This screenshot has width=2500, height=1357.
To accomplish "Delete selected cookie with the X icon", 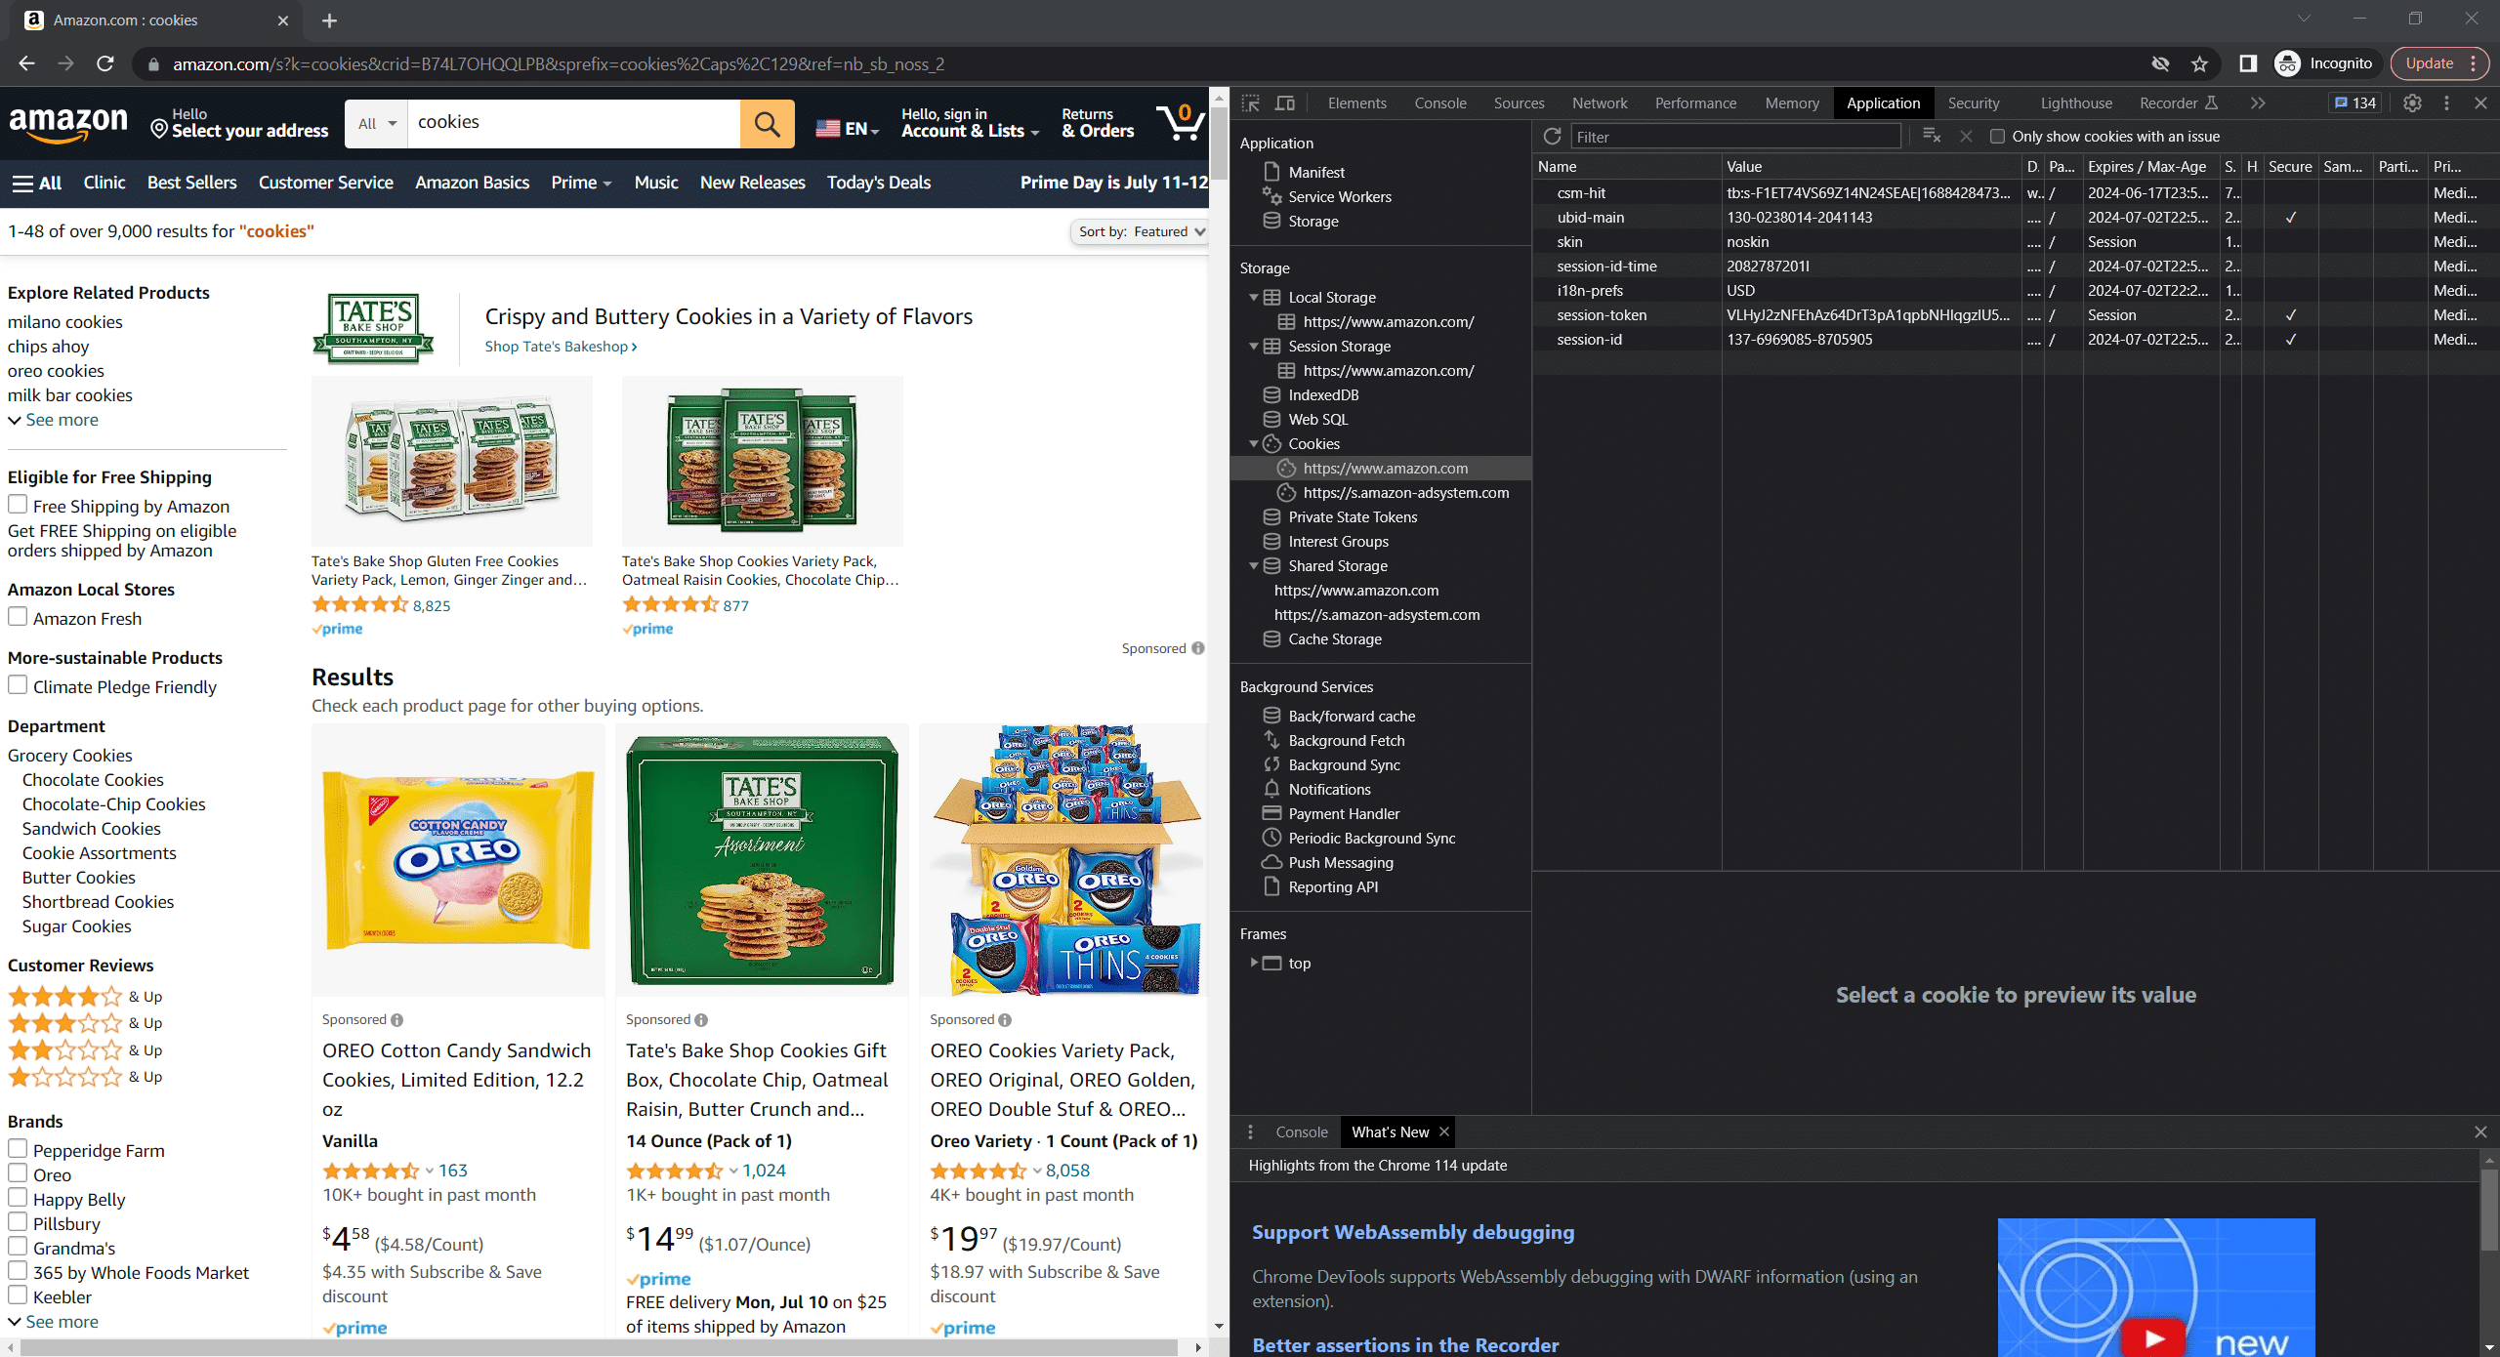I will pyautogui.click(x=1966, y=137).
